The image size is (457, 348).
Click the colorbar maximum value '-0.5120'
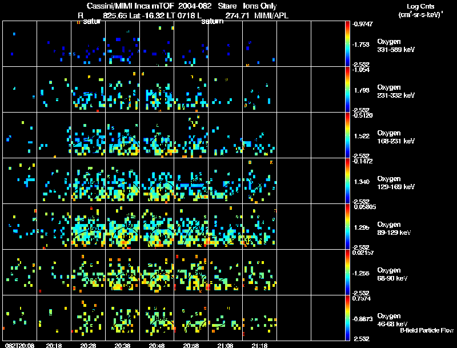tap(362, 115)
